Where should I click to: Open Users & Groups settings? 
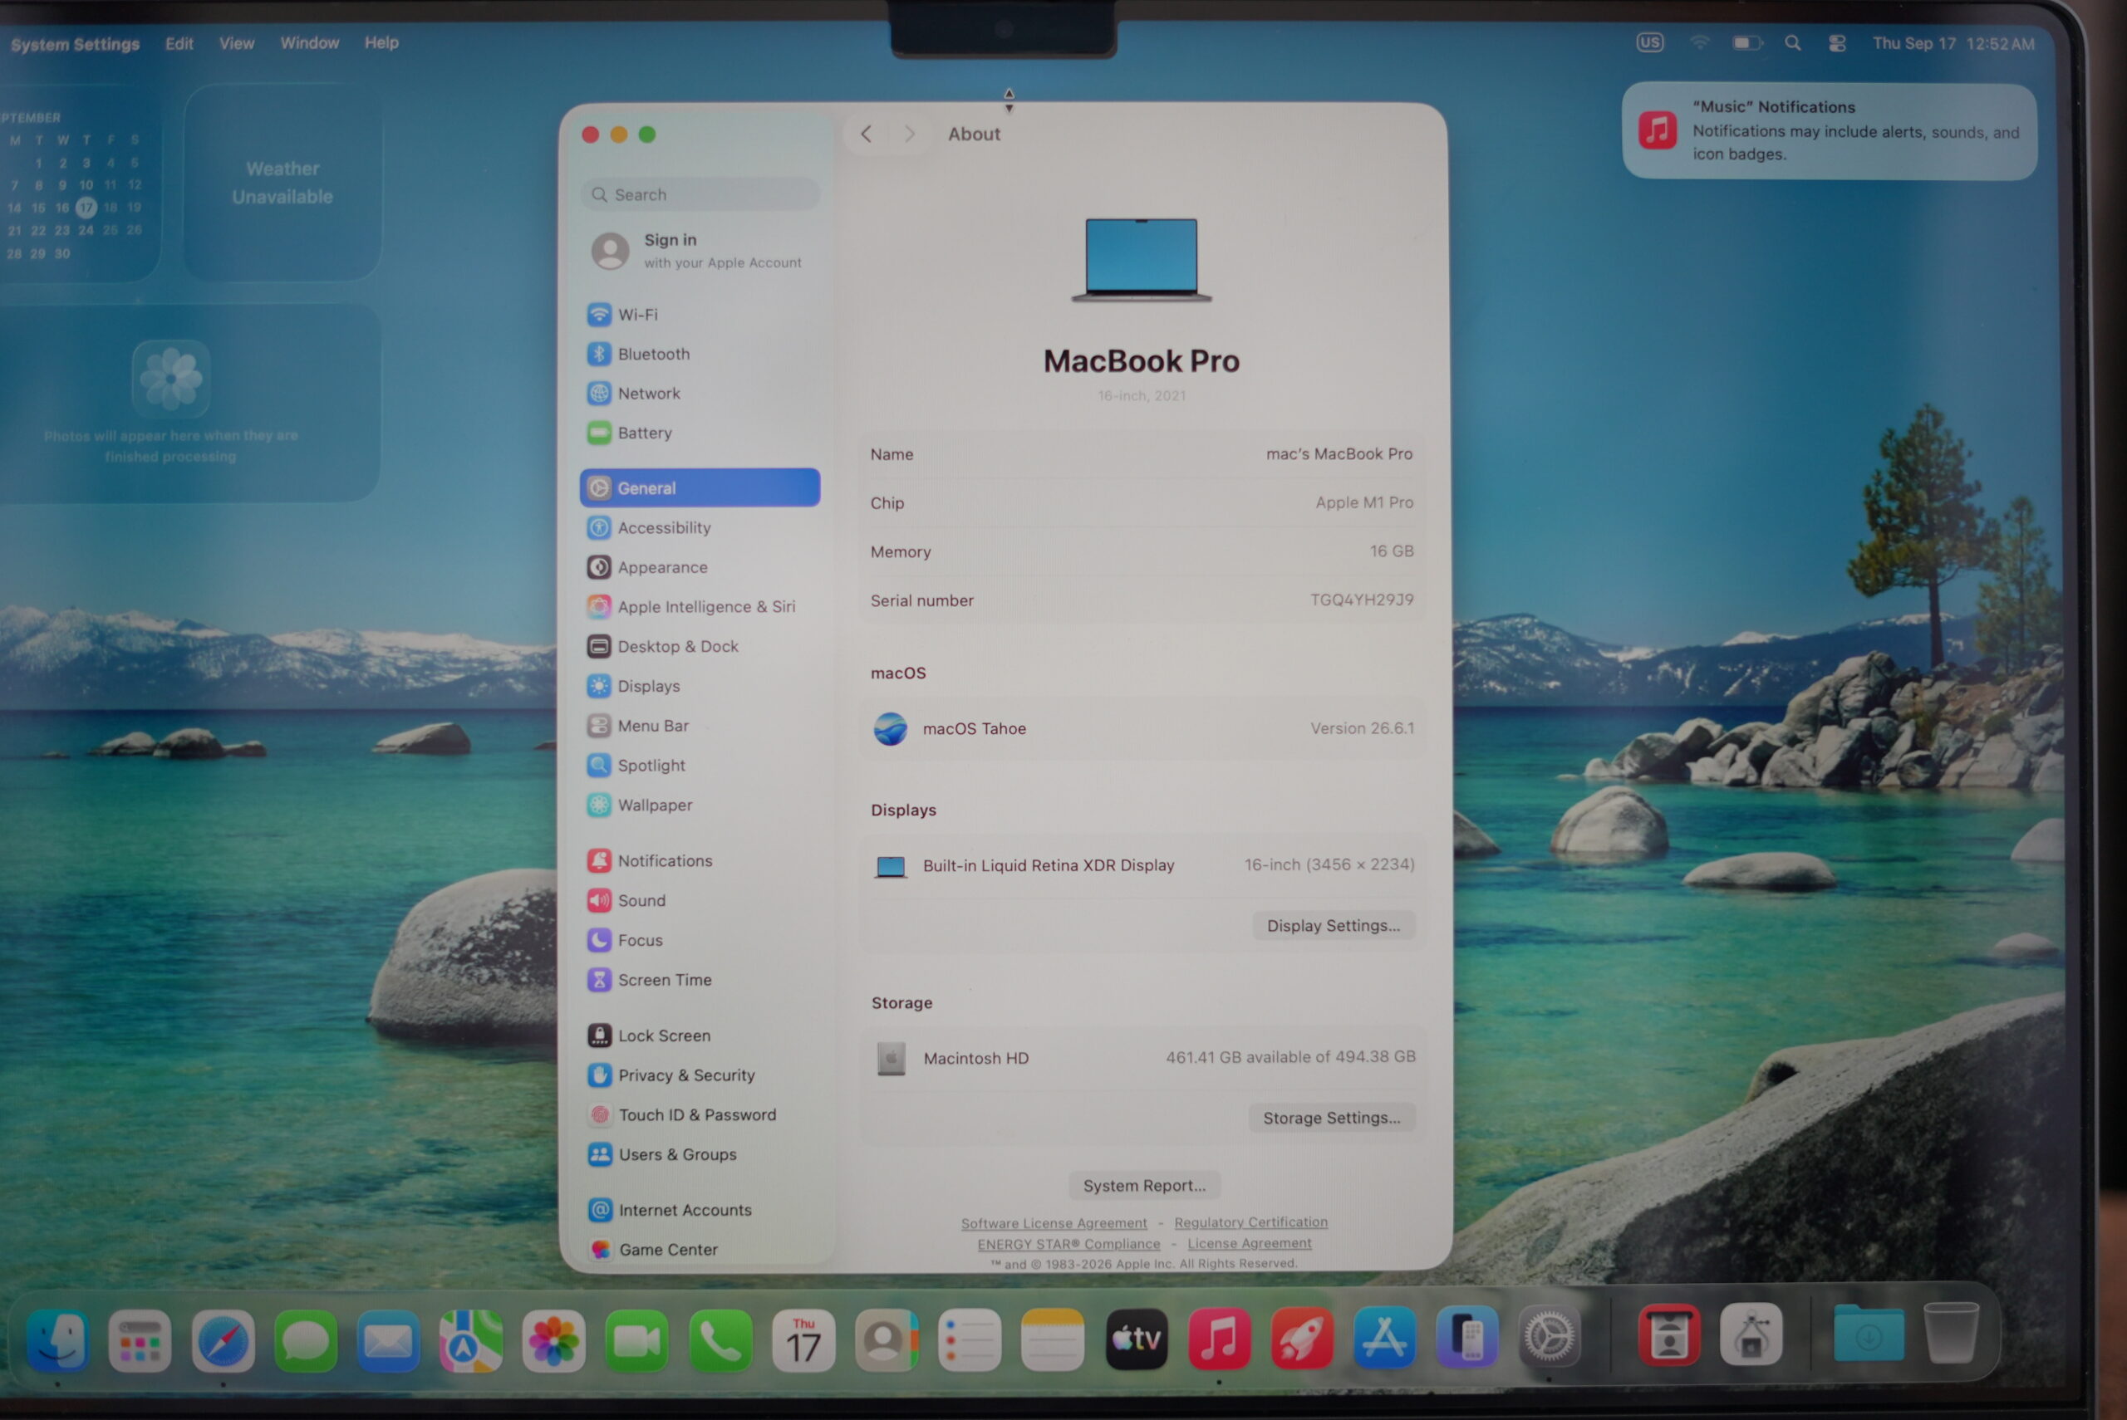[x=700, y=1154]
